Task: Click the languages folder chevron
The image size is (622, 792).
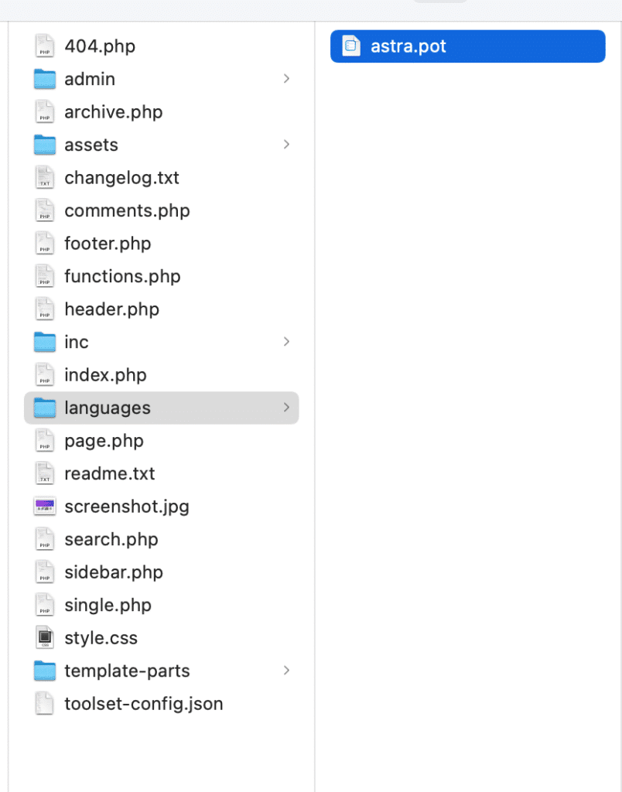Action: pyautogui.click(x=286, y=408)
